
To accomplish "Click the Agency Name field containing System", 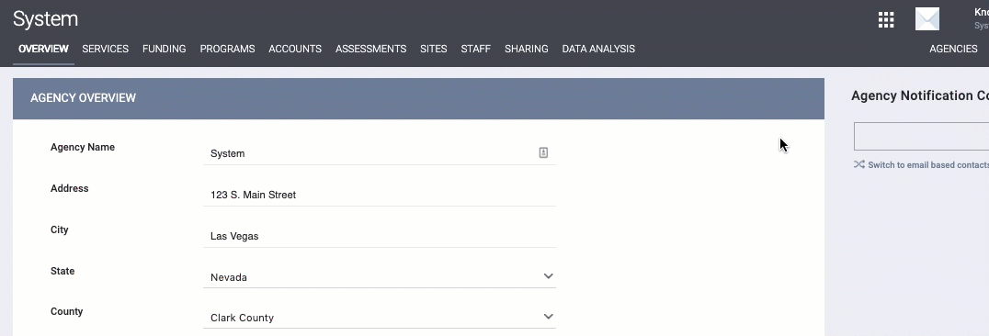I will coord(379,153).
